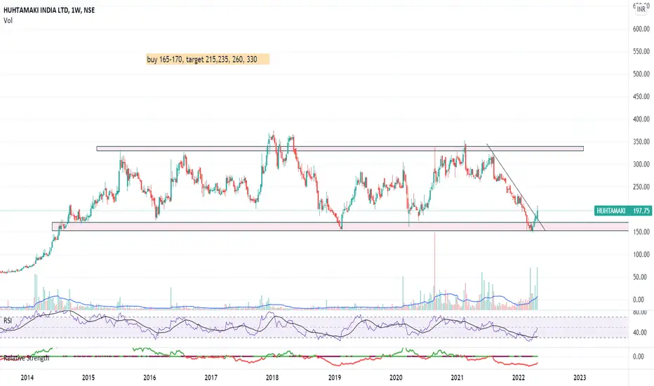The image size is (654, 386).
Task: Select the pink support zone rectangle near 160
Action: point(340,226)
